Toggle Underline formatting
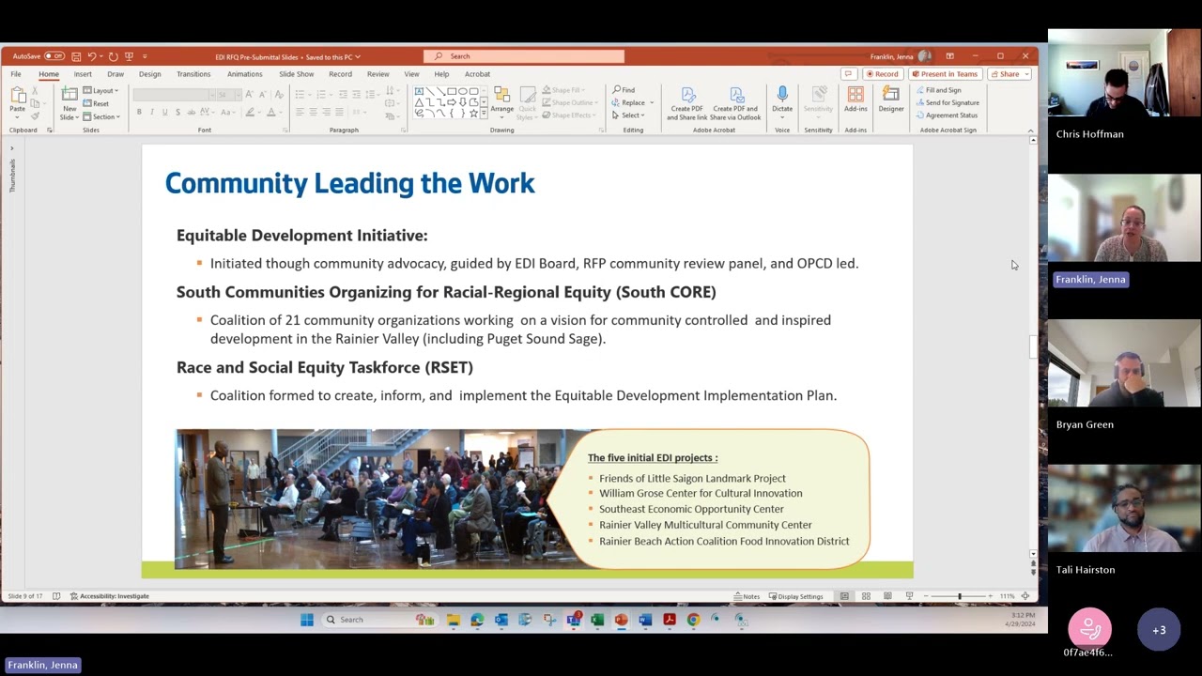This screenshot has width=1202, height=676. click(x=164, y=112)
